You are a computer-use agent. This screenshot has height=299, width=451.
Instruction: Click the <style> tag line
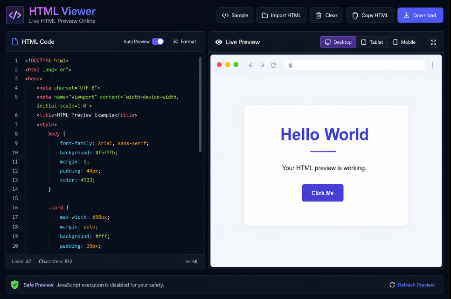47,125
